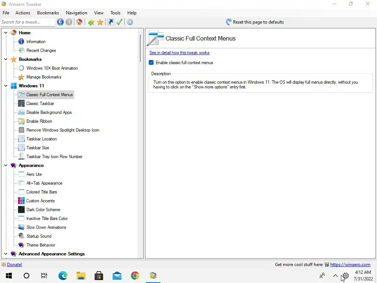377x283 pixels.
Task: Open File Explorer from the taskbar
Action: pos(81,276)
